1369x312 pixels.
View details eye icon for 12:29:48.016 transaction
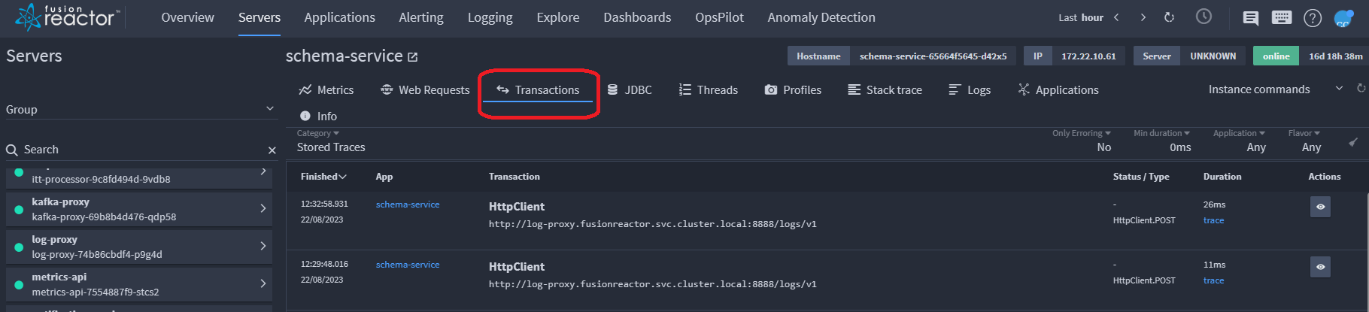1320,267
